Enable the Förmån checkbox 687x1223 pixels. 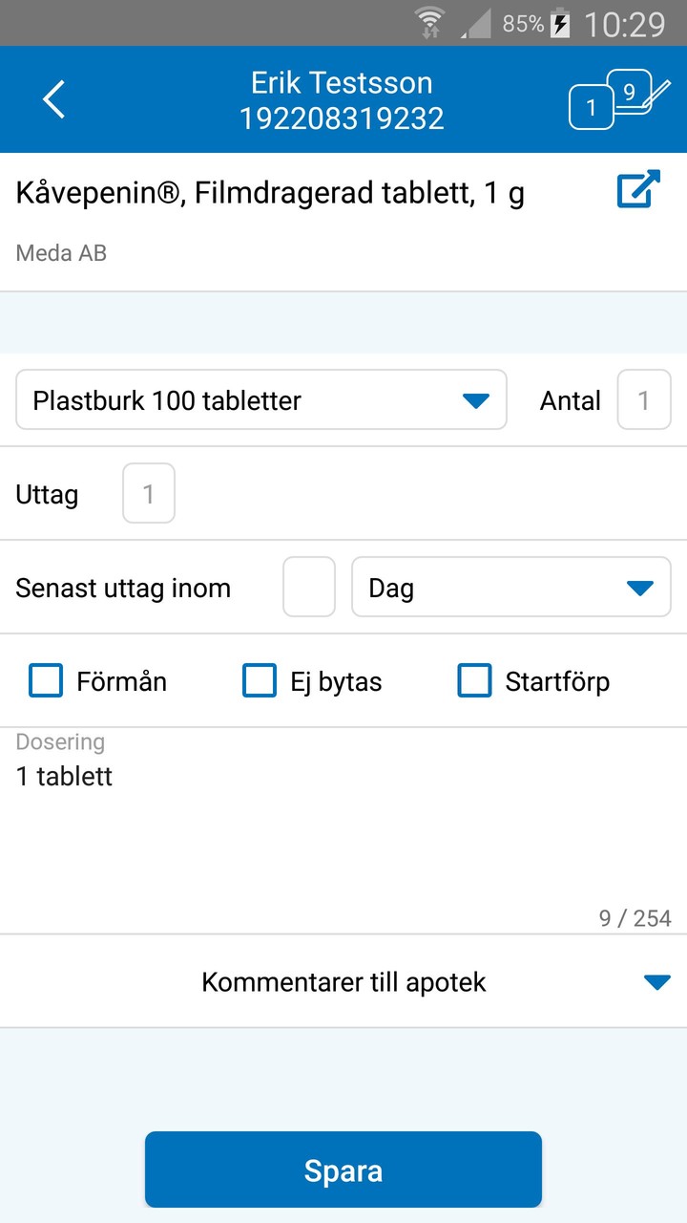coord(45,680)
